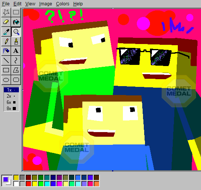Screen dimensions: 201x190
Task: Click the foreground/background color indicator box
Action: [7, 181]
